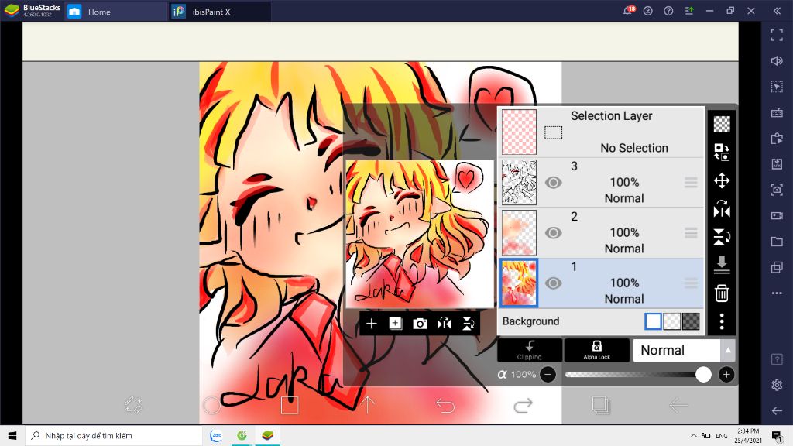Toggle Clipping for the layer
Screen dimensions: 793x446
tap(530, 350)
